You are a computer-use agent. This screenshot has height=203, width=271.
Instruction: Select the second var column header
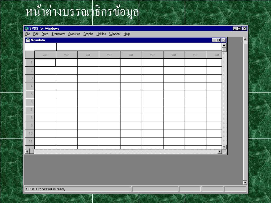[66, 55]
